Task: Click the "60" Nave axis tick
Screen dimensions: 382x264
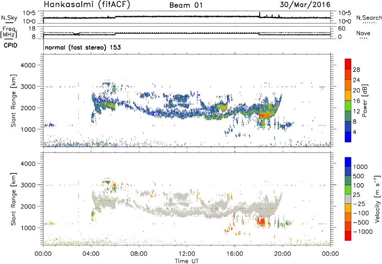Action: pos(342,29)
